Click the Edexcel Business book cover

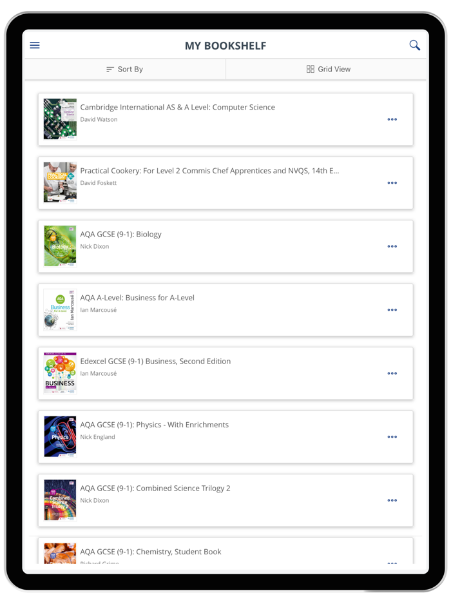tap(59, 373)
